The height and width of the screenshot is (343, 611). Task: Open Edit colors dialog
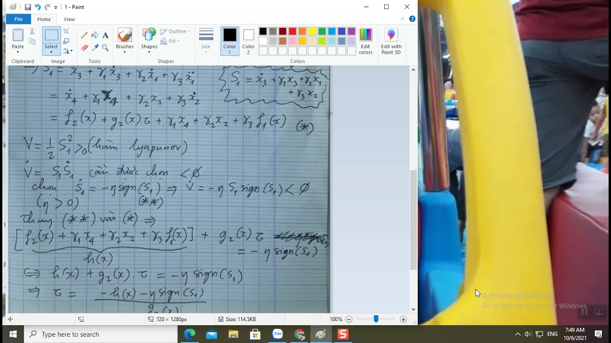point(366,41)
